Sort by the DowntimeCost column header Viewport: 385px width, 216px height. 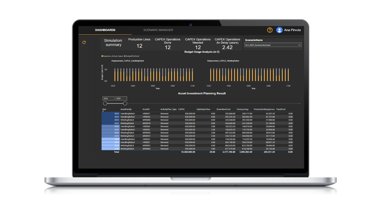coord(223,109)
